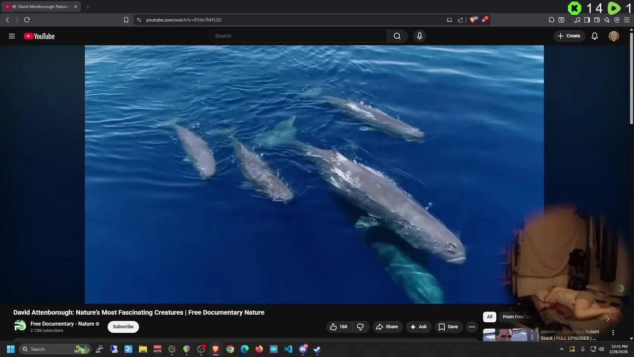
Task: Go to YouTube home via logo
Action: coord(39,36)
